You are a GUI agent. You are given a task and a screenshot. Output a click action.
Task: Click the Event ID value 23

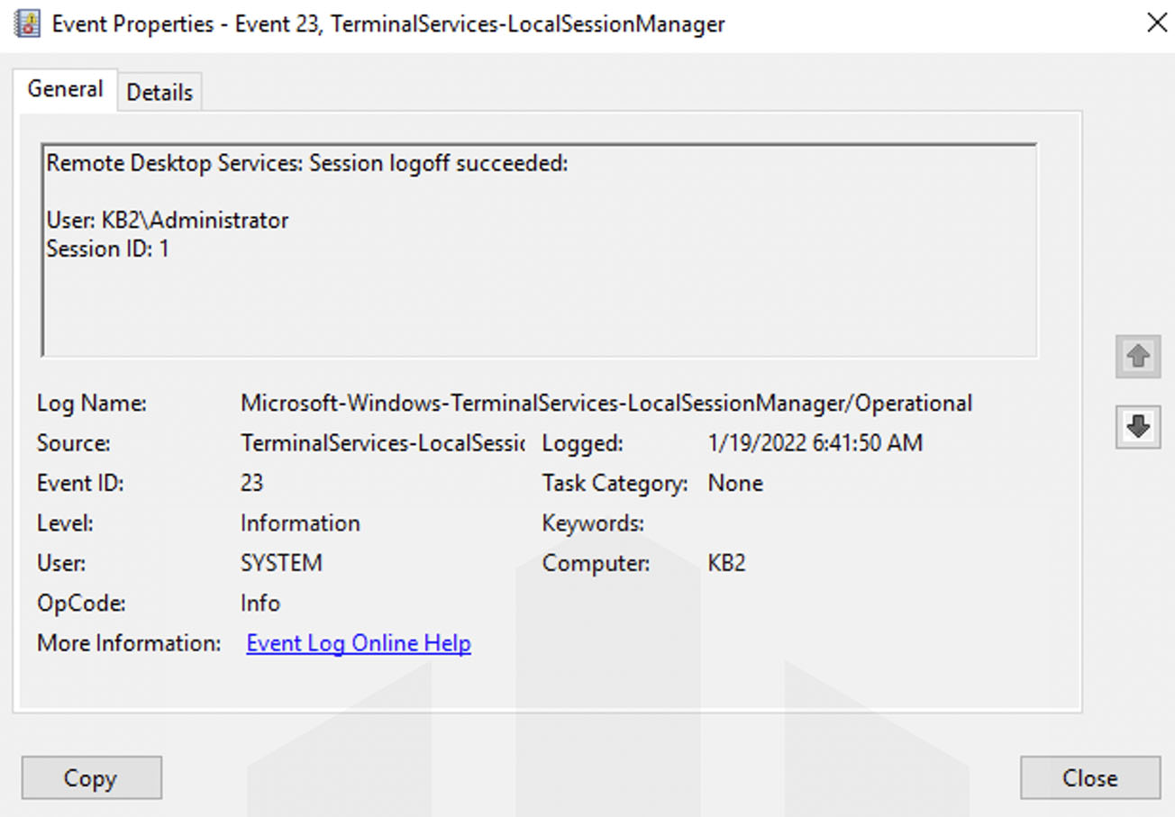(251, 483)
